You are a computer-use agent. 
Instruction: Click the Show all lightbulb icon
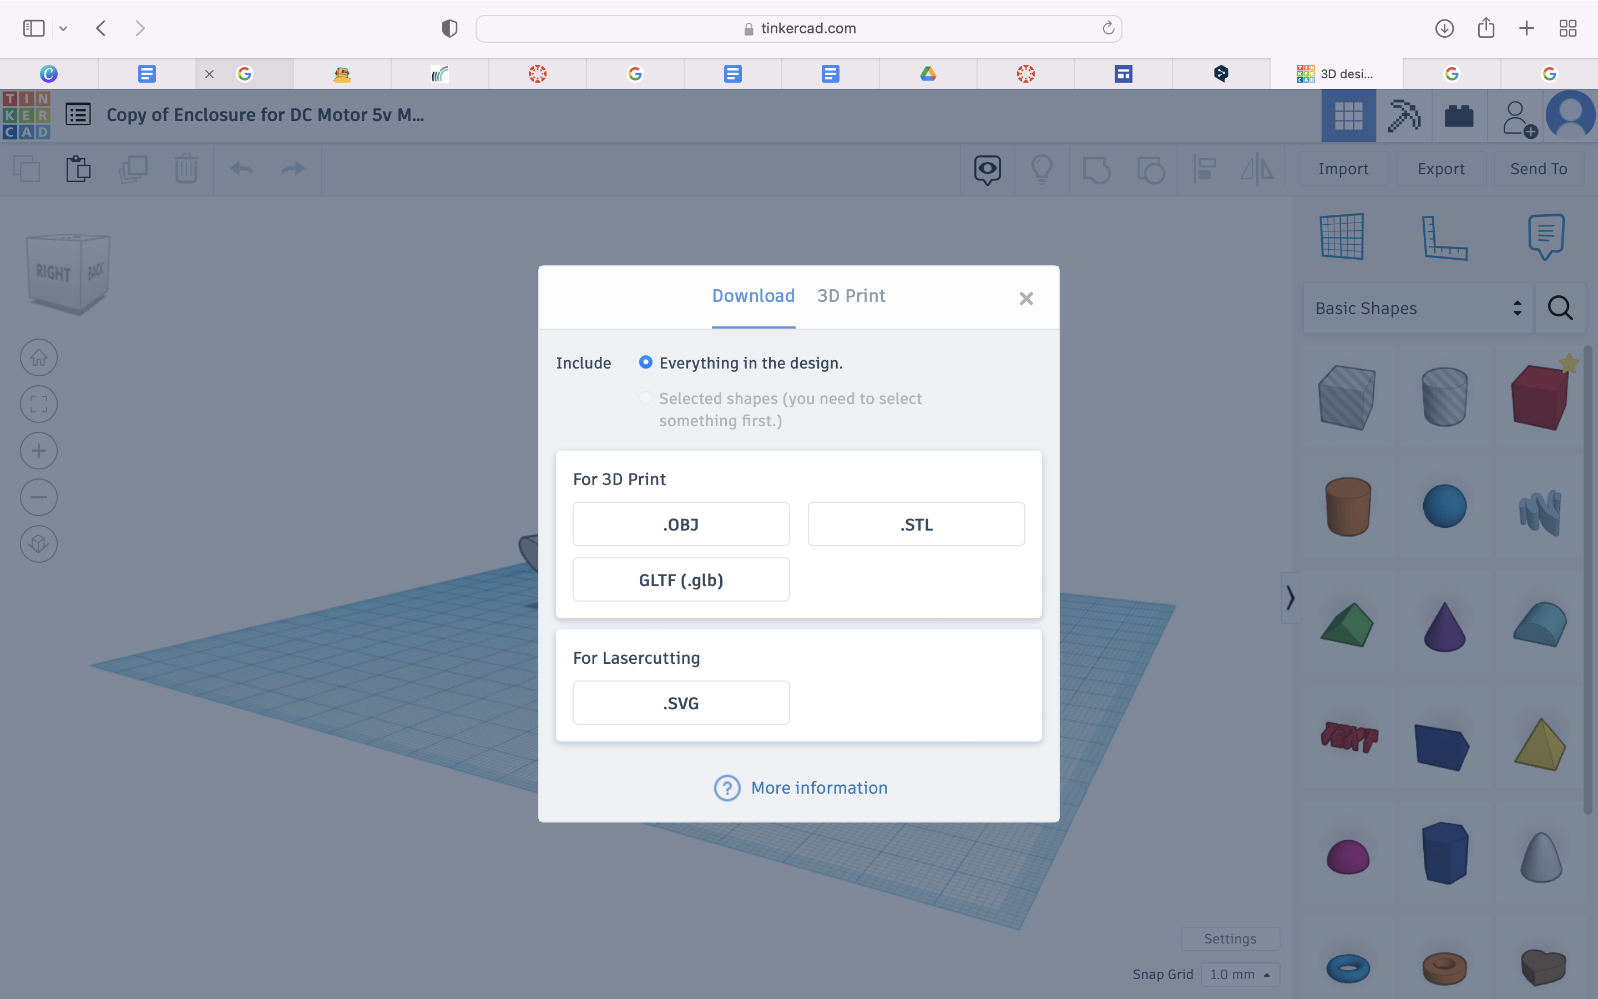coord(1042,169)
